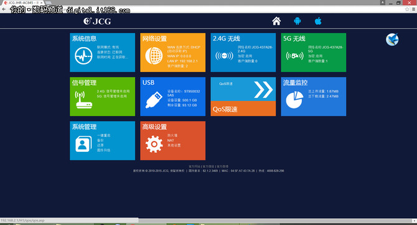Click 防火墙 in 高级设置
417x225 pixels.
172,135
